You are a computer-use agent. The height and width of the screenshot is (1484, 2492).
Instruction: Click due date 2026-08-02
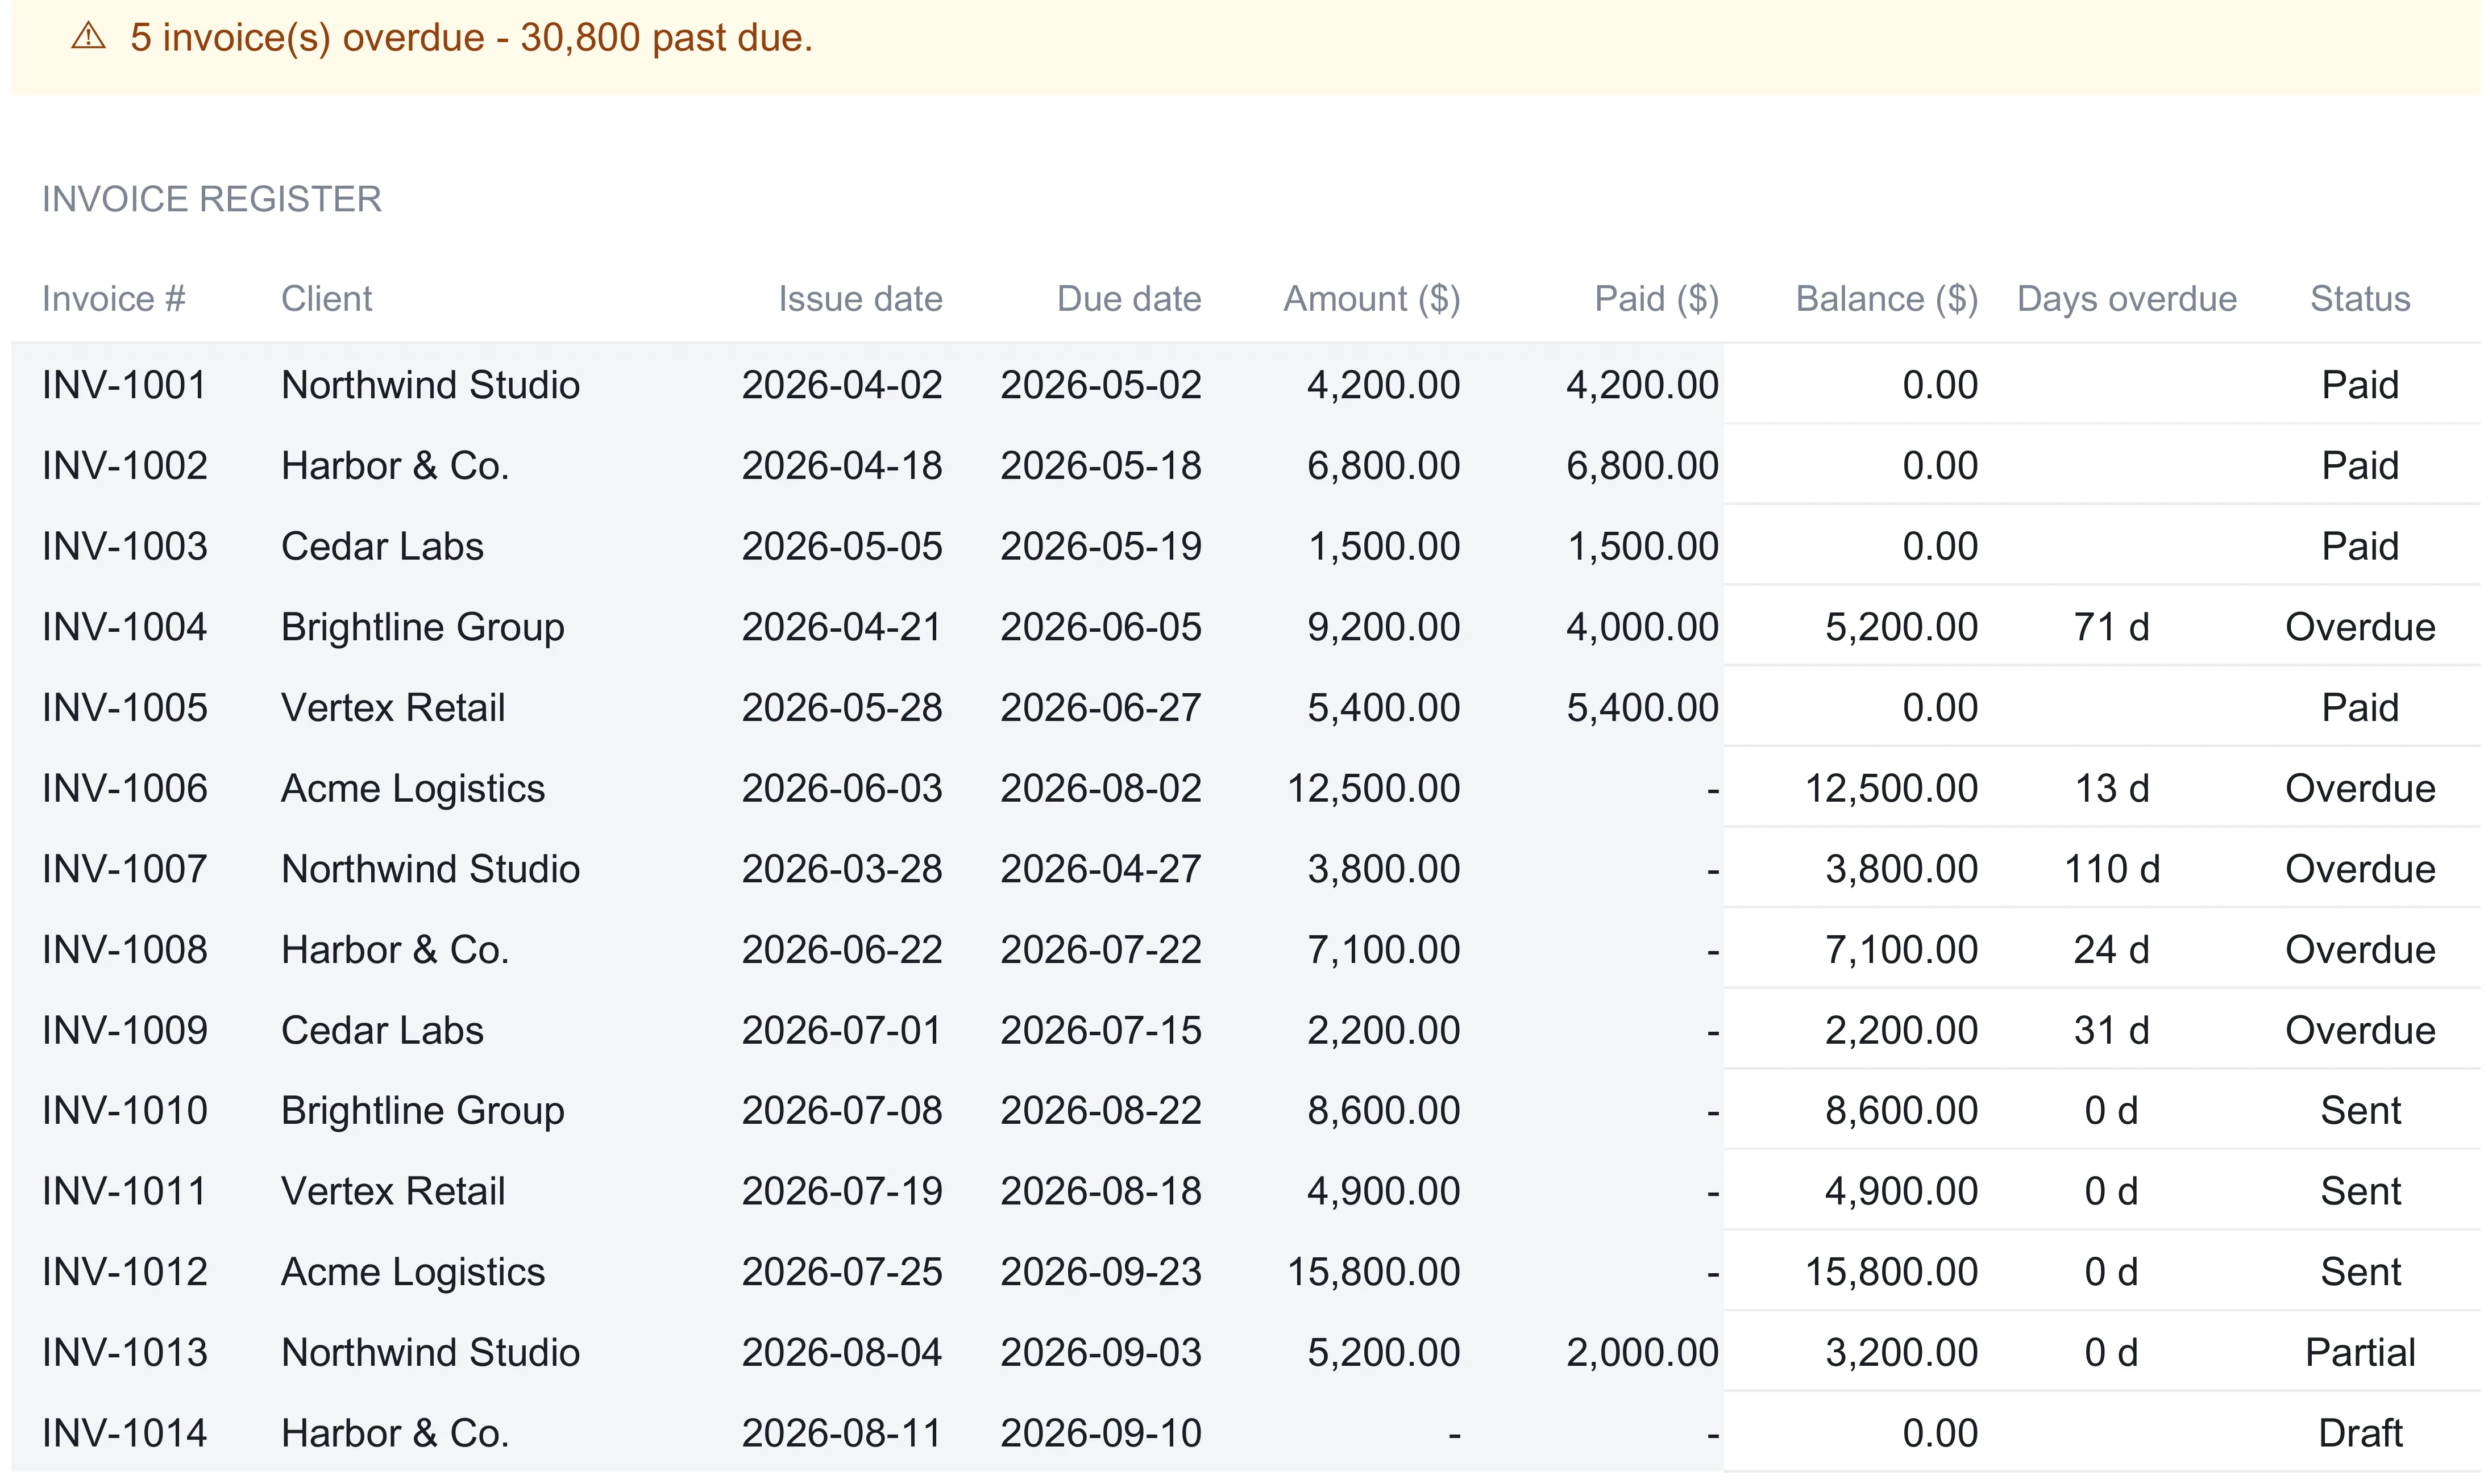[1100, 789]
